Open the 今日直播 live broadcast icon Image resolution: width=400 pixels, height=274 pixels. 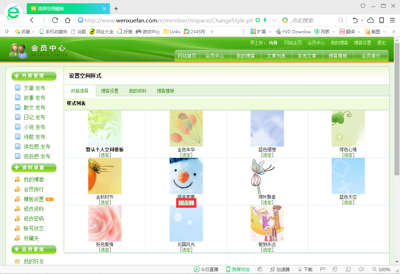(x=206, y=269)
